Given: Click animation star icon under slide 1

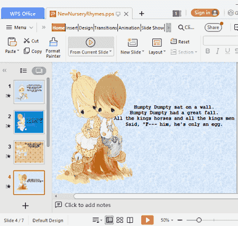Looking at the screenshot, I should point(8,96).
